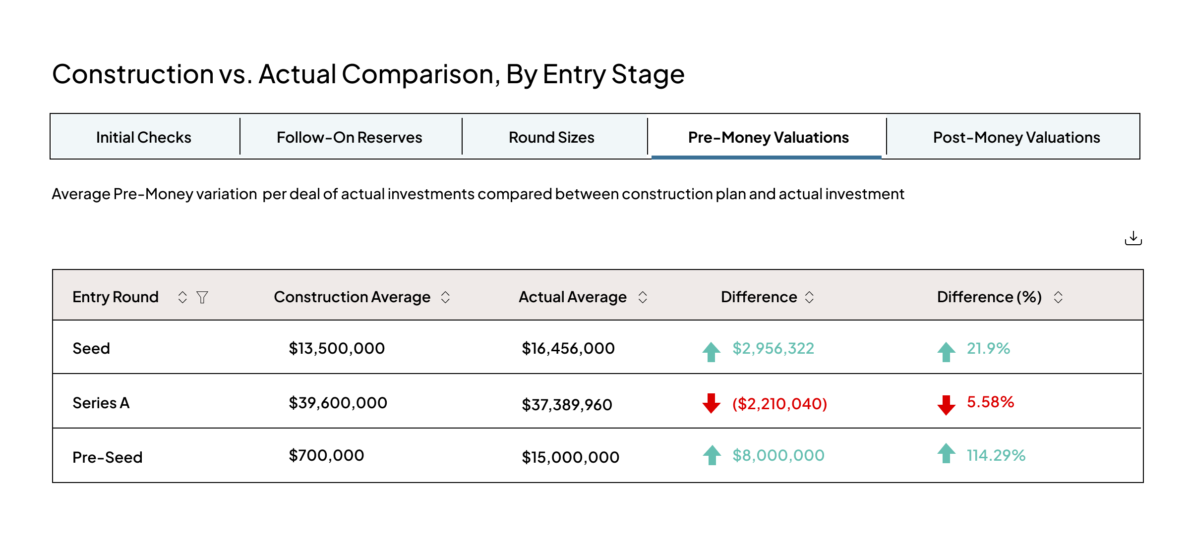The width and height of the screenshot is (1190, 539).
Task: Sort by Entry Round column arrows
Action: point(182,297)
